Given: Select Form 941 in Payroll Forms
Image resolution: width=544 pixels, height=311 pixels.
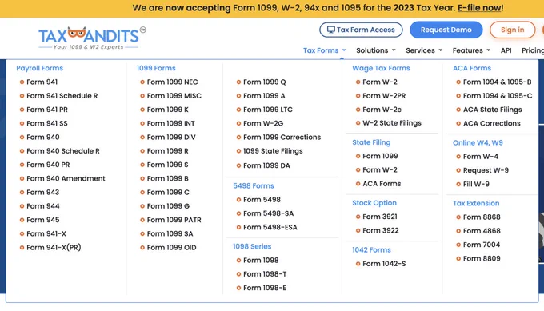Looking at the screenshot, I should coord(42,82).
